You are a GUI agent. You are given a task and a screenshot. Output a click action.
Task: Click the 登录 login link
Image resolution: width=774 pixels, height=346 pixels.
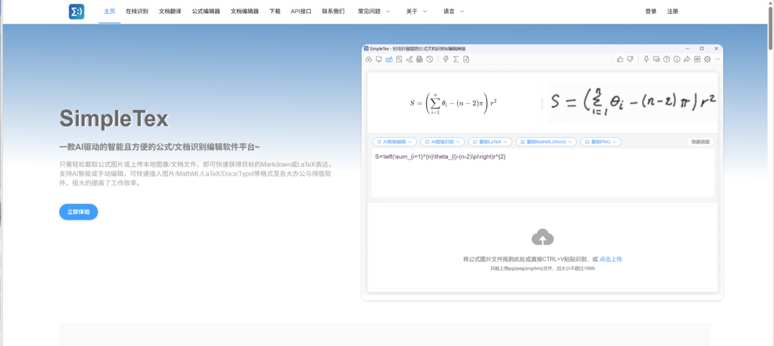(651, 11)
